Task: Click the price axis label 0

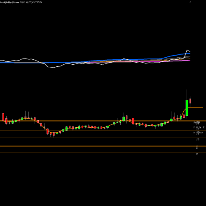Action: coord(197,154)
